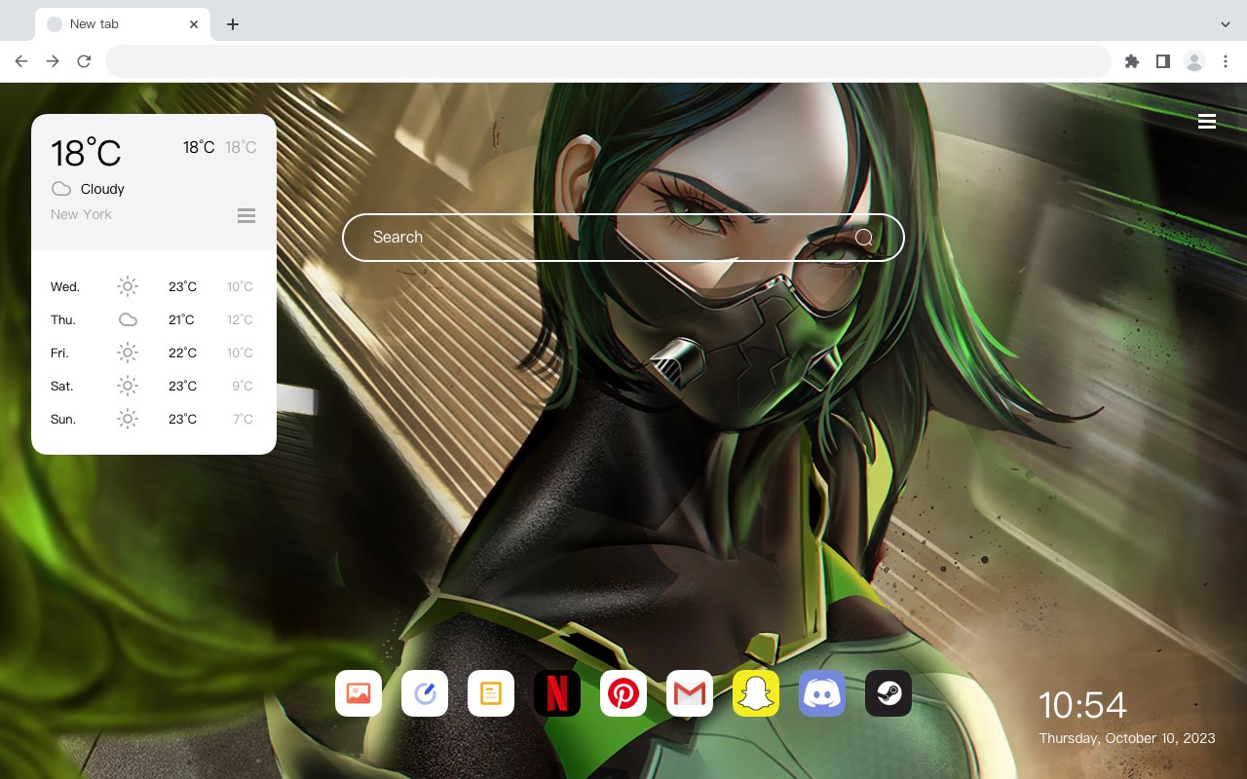Expand the tab search chevron
The height and width of the screenshot is (779, 1247).
(x=1226, y=24)
